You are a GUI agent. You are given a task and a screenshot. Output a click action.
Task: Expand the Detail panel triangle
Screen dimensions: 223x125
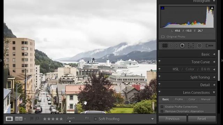[x=214, y=85]
